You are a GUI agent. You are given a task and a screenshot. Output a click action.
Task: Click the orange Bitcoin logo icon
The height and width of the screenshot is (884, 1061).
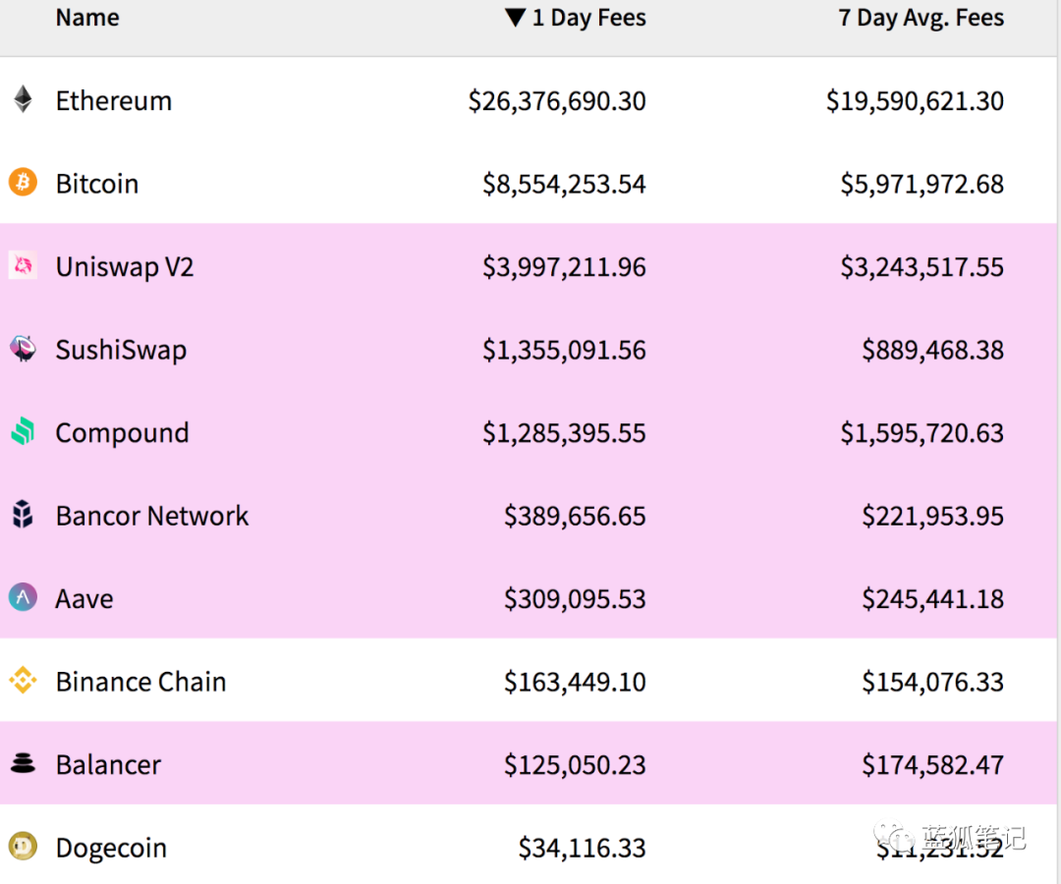23,182
